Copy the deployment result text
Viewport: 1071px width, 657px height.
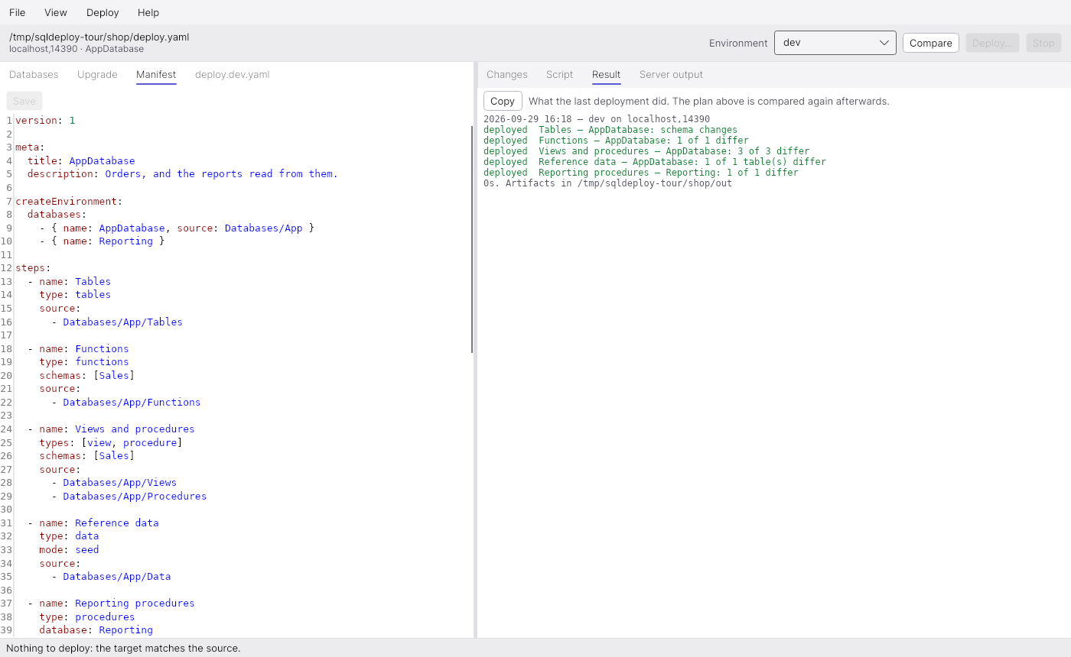tap(503, 101)
